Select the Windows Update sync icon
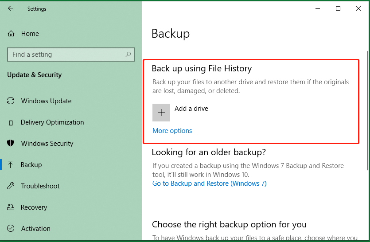Viewport: 370px width, 242px height. (x=11, y=101)
